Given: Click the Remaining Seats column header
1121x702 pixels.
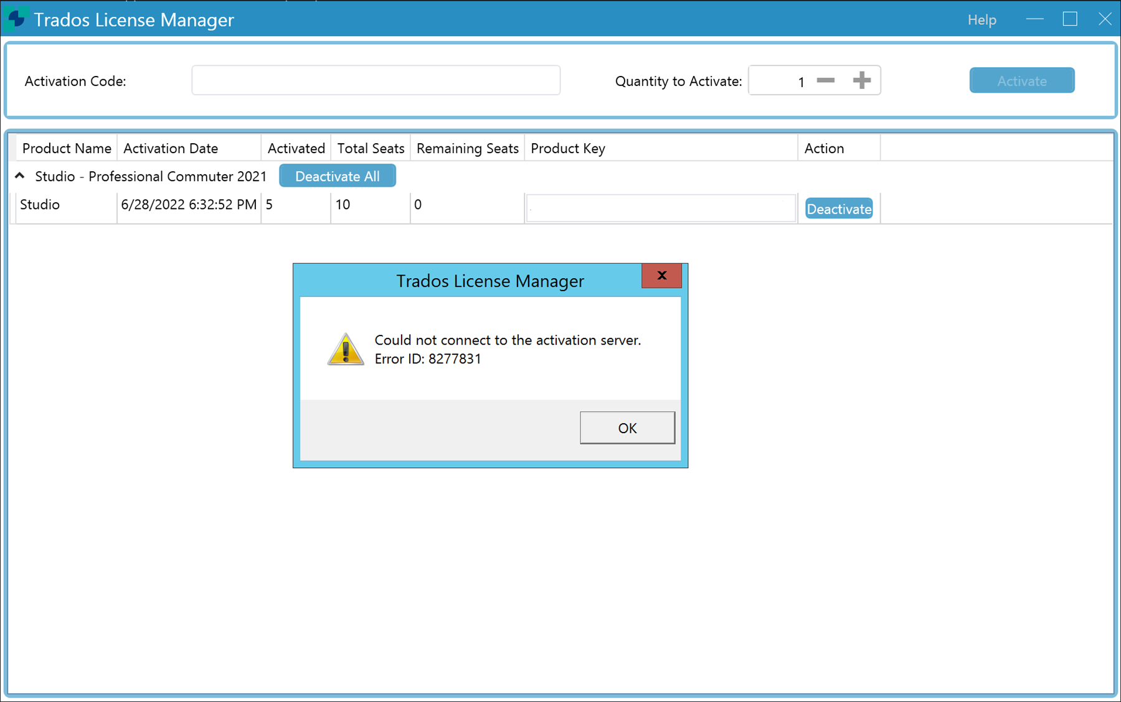Looking at the screenshot, I should coord(468,148).
